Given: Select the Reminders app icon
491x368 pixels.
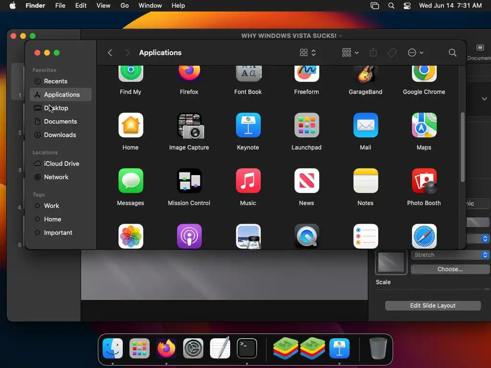Looking at the screenshot, I should (x=365, y=236).
